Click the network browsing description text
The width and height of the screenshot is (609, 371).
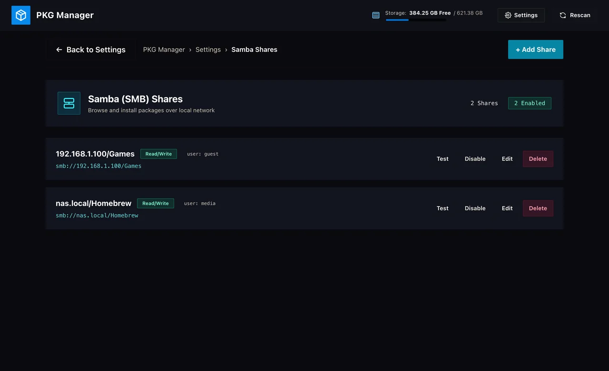click(151, 110)
